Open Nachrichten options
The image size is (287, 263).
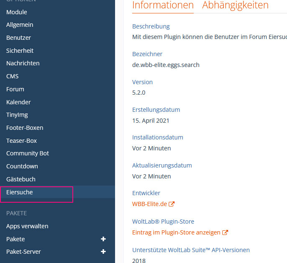23,63
